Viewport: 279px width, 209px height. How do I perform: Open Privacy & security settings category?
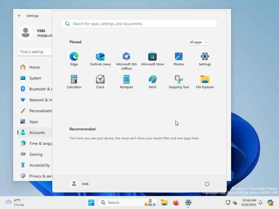point(35,176)
